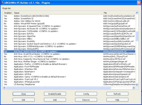Select Anti-Spyware: KillBox row
The image size is (142, 105).
click(69, 39)
